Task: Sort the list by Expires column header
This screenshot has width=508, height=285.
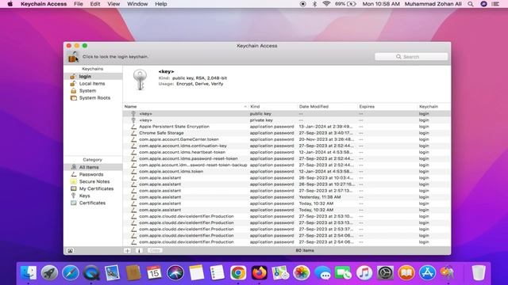Action: pos(387,106)
